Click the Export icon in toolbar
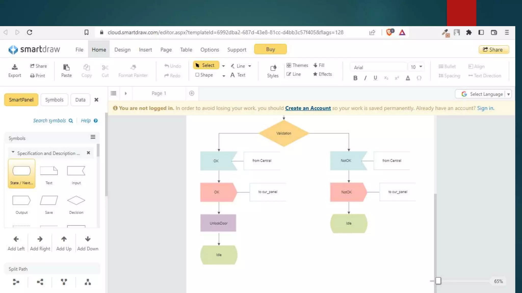The image size is (522, 293). tap(15, 67)
